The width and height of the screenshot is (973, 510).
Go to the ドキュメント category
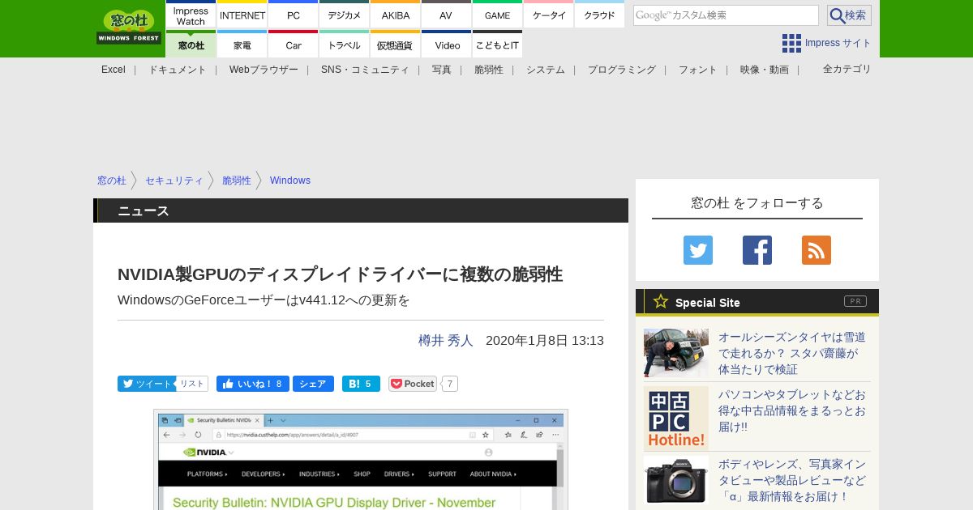click(178, 70)
